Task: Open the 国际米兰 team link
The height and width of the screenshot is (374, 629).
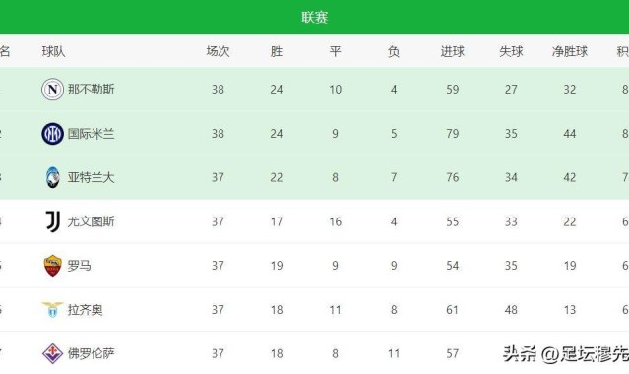Action: 92,134
